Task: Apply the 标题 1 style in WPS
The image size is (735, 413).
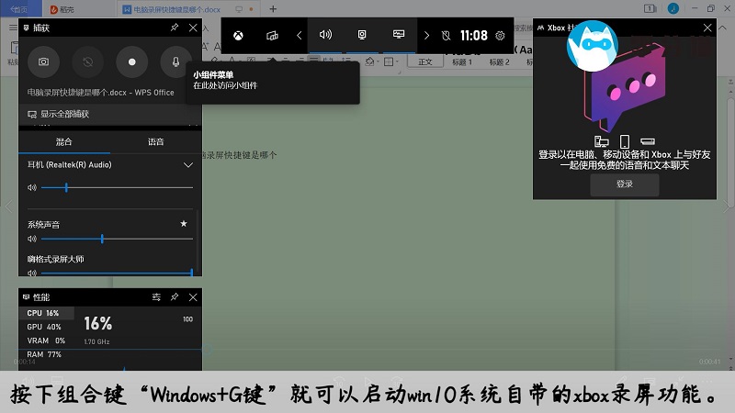Action: pyautogui.click(x=462, y=61)
